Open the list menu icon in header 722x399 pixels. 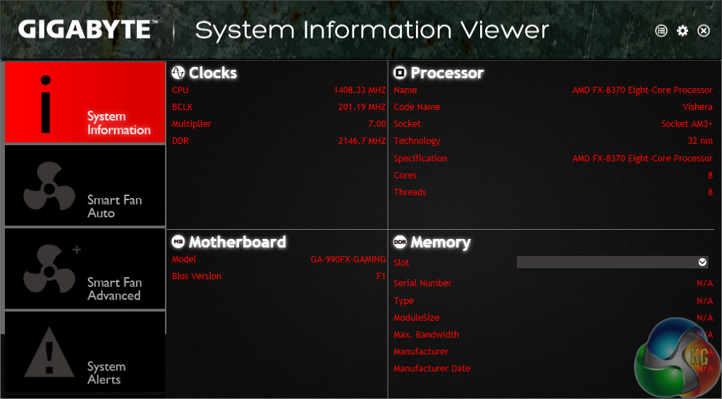661,31
